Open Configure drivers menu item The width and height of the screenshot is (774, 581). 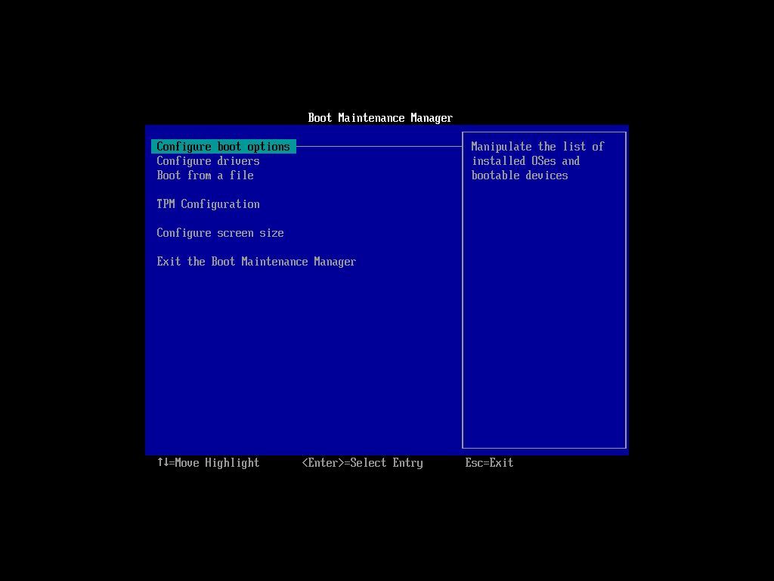tap(208, 160)
